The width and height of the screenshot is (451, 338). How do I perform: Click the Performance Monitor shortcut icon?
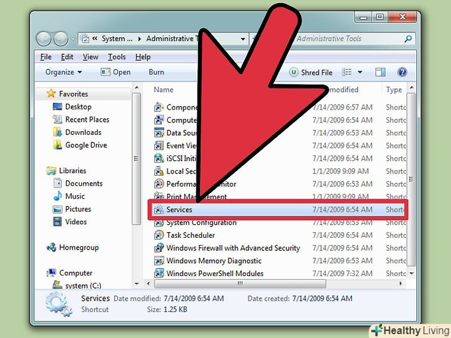159,184
